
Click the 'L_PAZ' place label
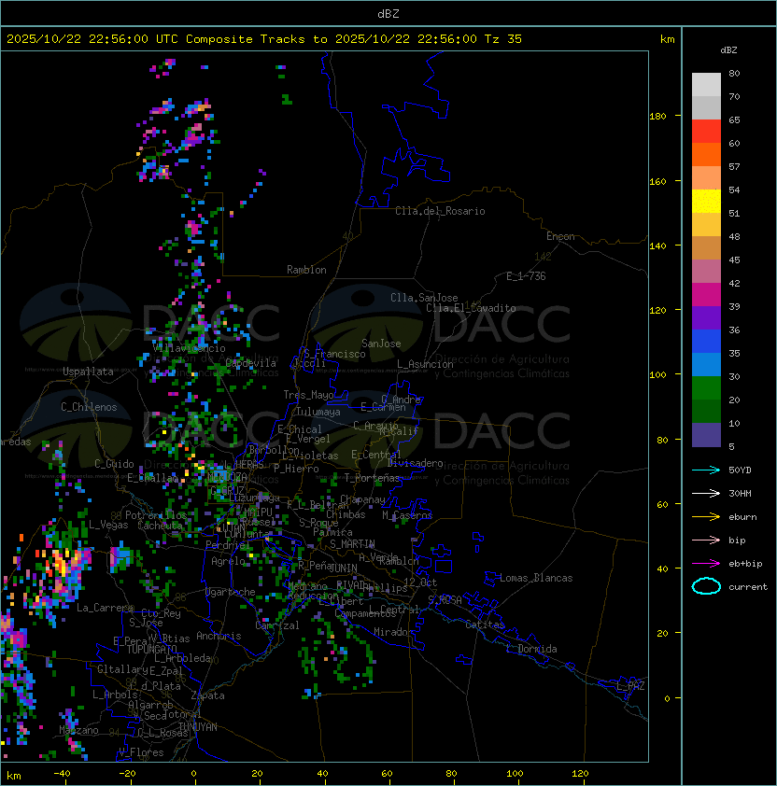pyautogui.click(x=630, y=686)
